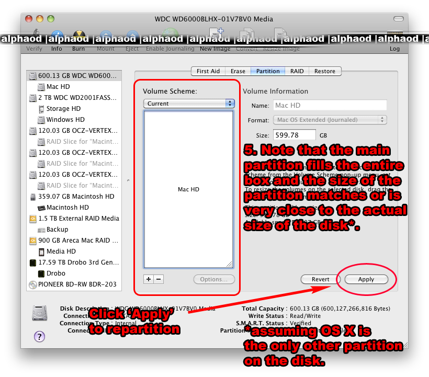The height and width of the screenshot is (377, 429).
Task: Select the PIONEER BD-RW optical drive icon
Action: (x=33, y=284)
